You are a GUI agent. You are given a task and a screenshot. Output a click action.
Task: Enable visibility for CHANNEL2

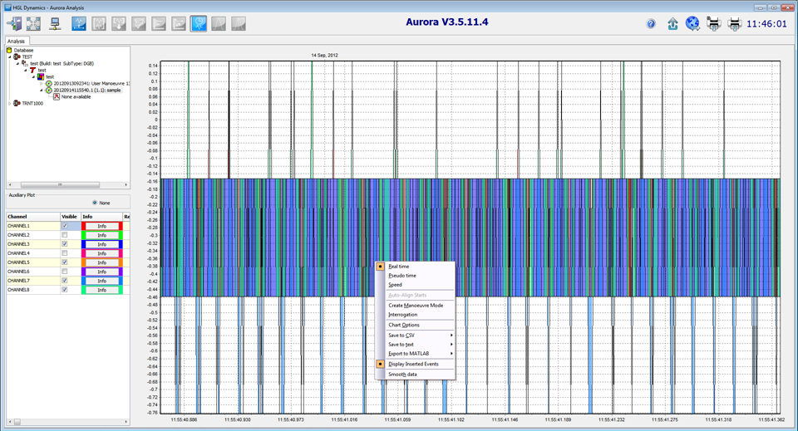[65, 235]
